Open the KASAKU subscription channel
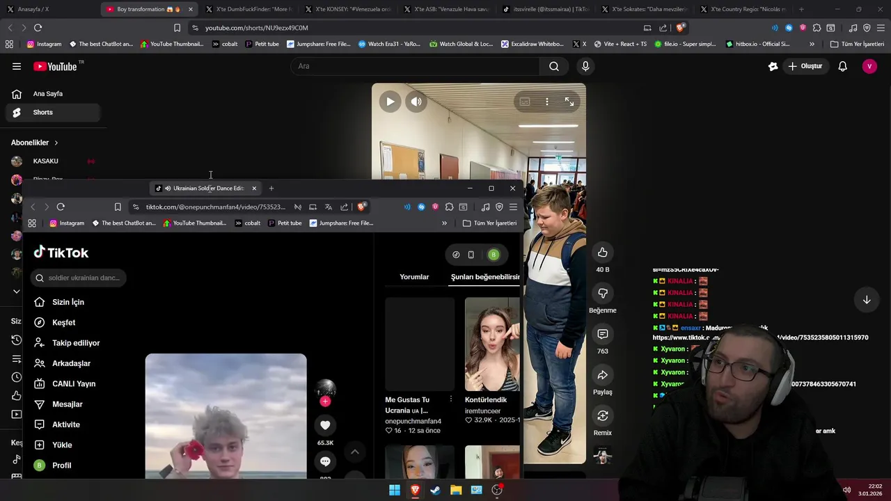 click(x=46, y=161)
